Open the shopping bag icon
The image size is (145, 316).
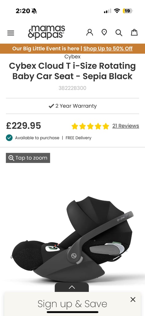(134, 32)
